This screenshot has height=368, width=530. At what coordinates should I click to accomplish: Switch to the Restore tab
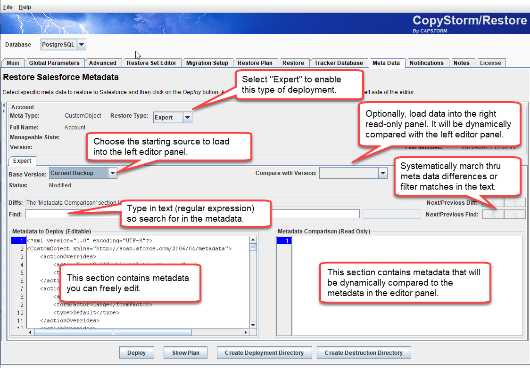tap(293, 63)
